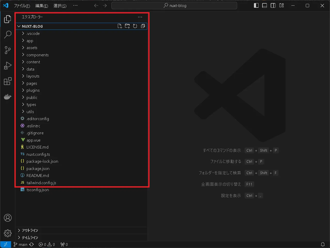Open the Search view in activity bar

pyautogui.click(x=8, y=35)
